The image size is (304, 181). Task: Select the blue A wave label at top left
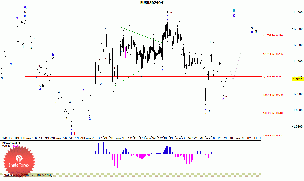click(x=25, y=8)
